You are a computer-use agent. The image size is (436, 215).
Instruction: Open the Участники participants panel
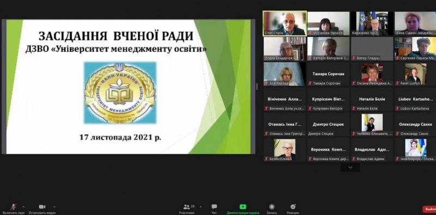tap(187, 209)
